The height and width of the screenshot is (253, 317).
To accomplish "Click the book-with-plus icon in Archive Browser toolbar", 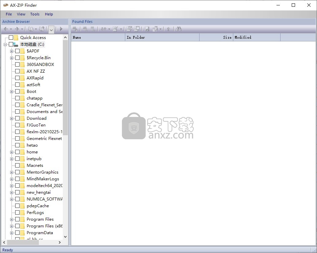I will click(42, 29).
